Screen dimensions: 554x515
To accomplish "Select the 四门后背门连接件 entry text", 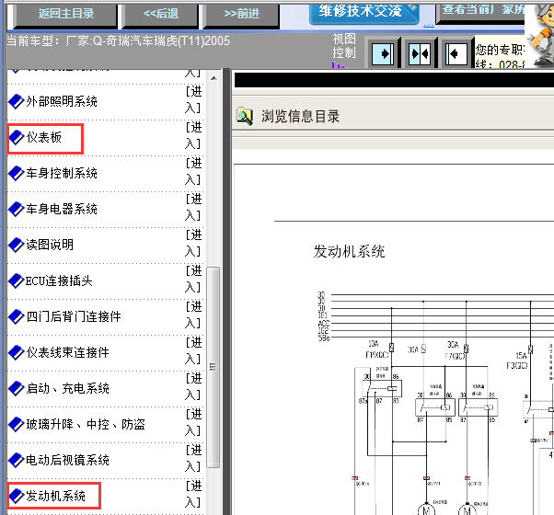I will coord(74,316).
